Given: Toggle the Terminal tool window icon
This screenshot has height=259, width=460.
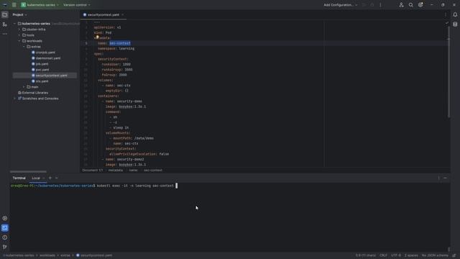Looking at the screenshot, I should [x=5, y=228].
